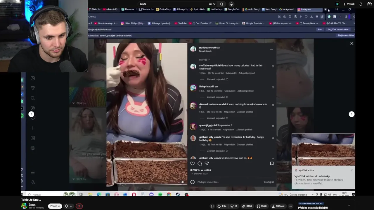The height and width of the screenshot is (210, 374).
Task: Like the YouTube video (4 tis.)
Action: click(x=222, y=206)
